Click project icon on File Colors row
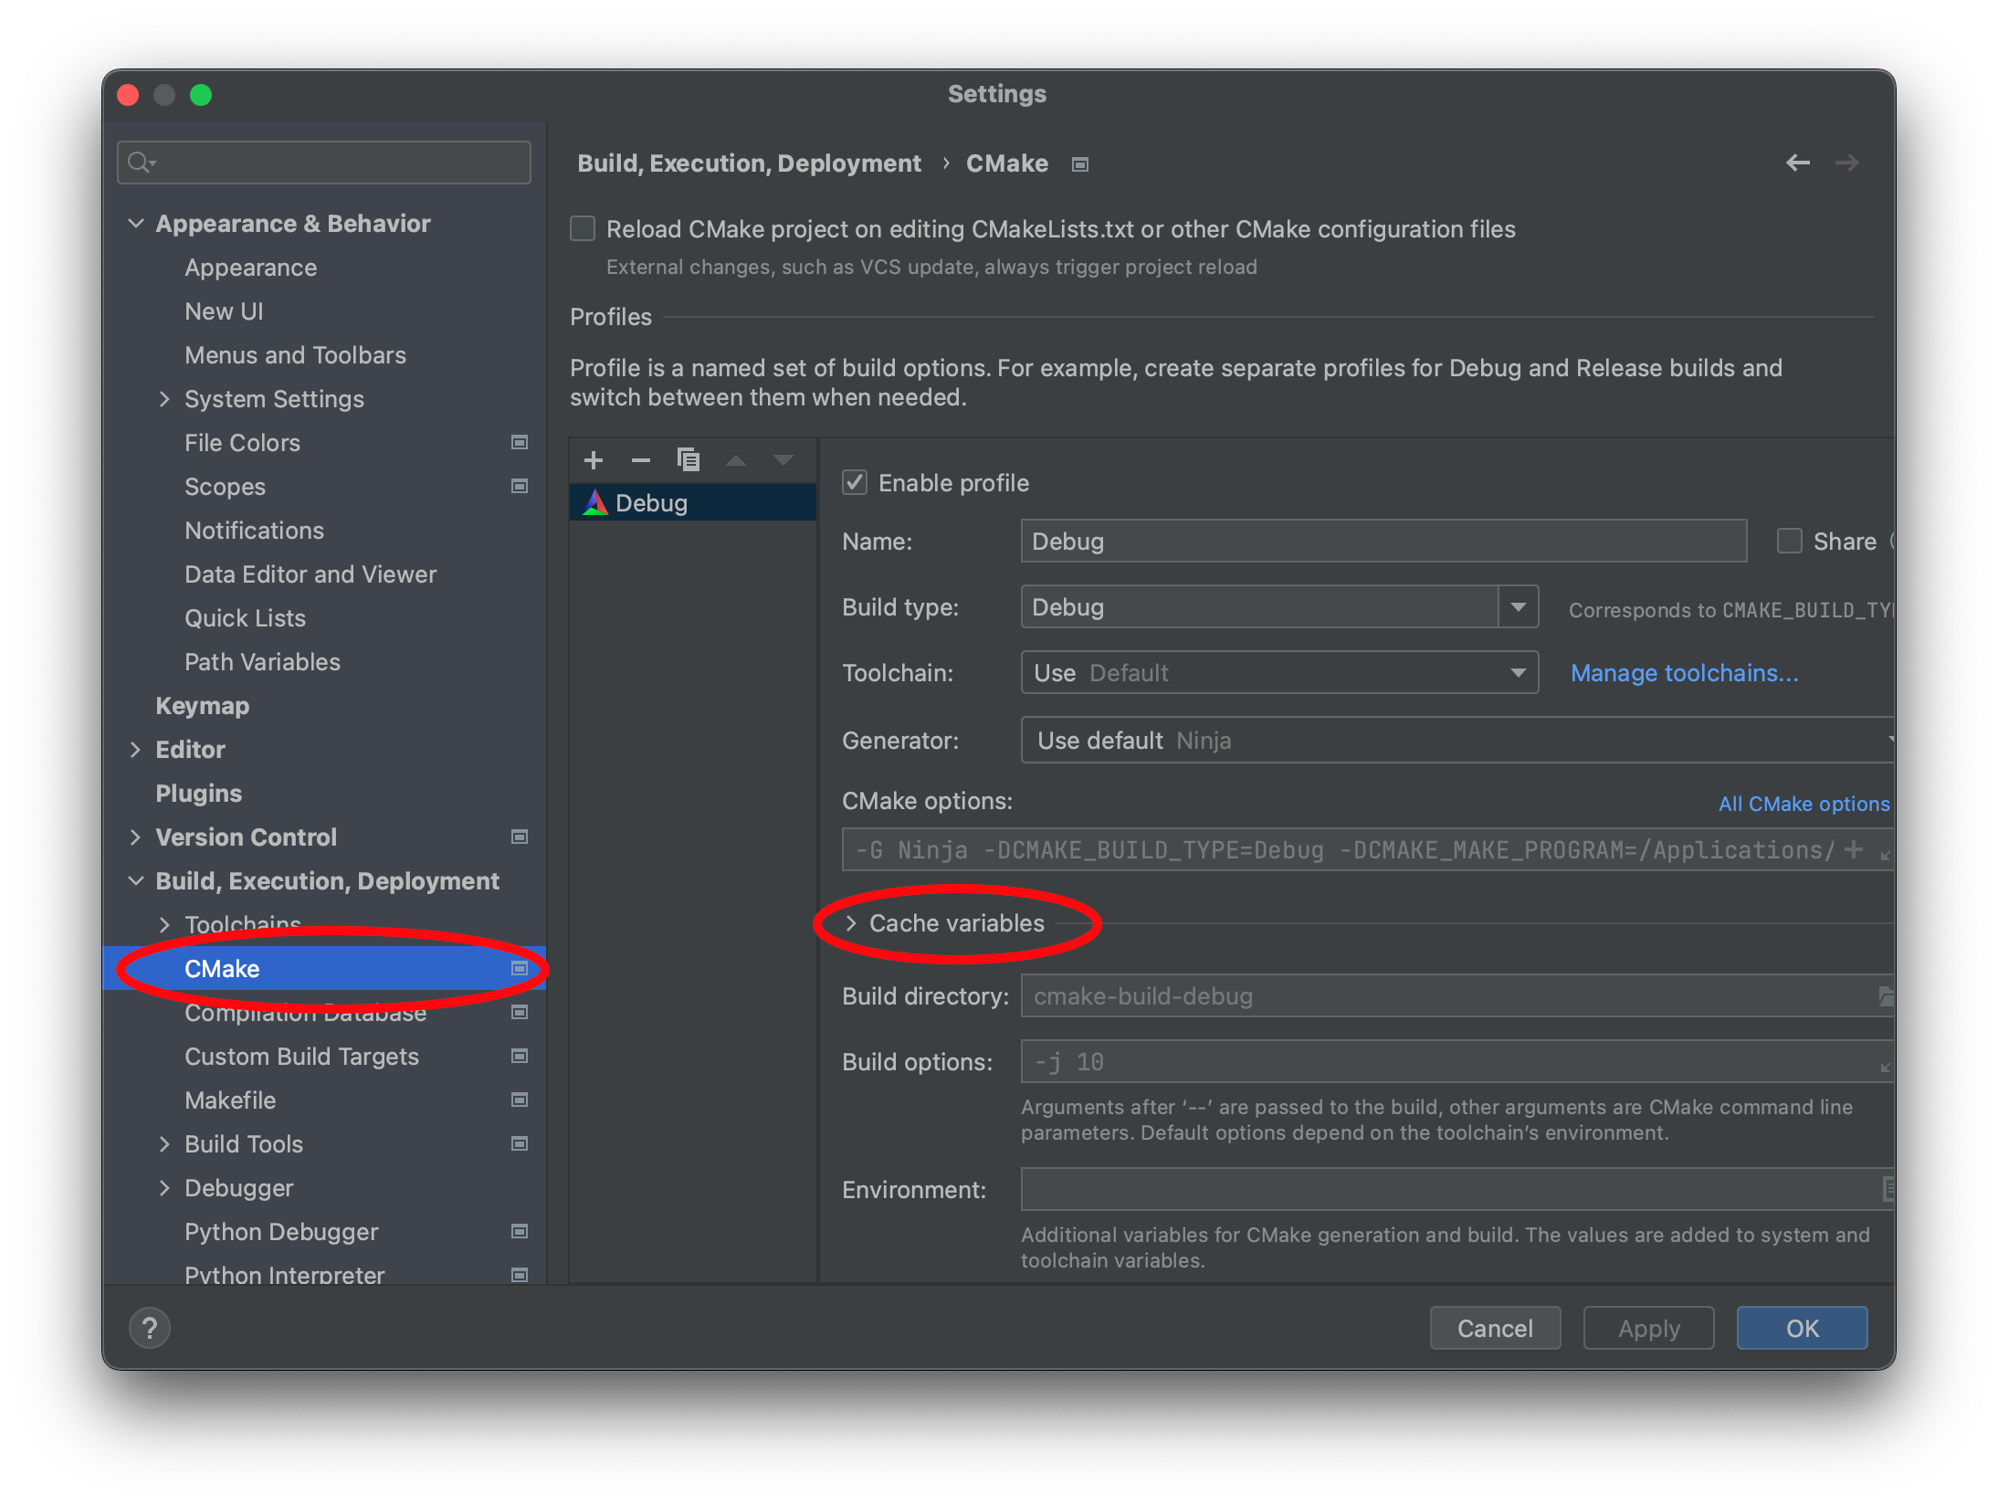1998x1505 pixels. tap(520, 443)
